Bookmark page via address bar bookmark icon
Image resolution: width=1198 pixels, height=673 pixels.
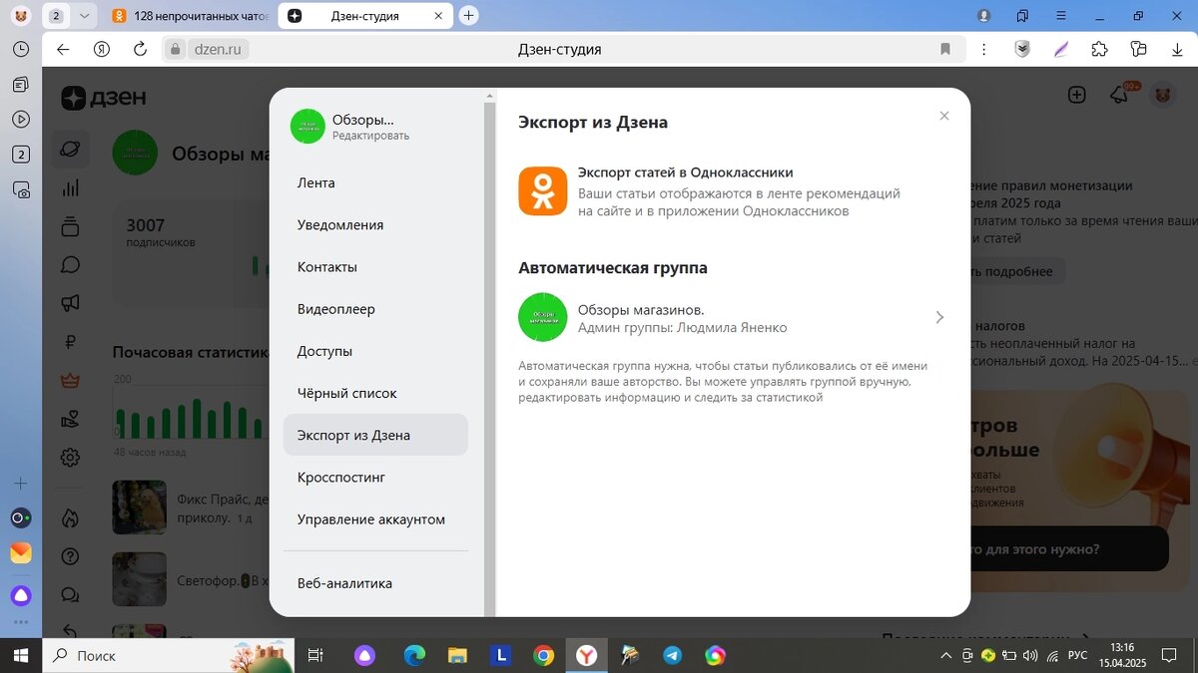(x=944, y=49)
